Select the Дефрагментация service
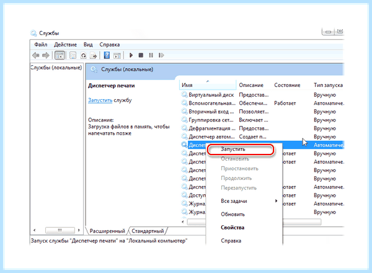 tap(212, 128)
